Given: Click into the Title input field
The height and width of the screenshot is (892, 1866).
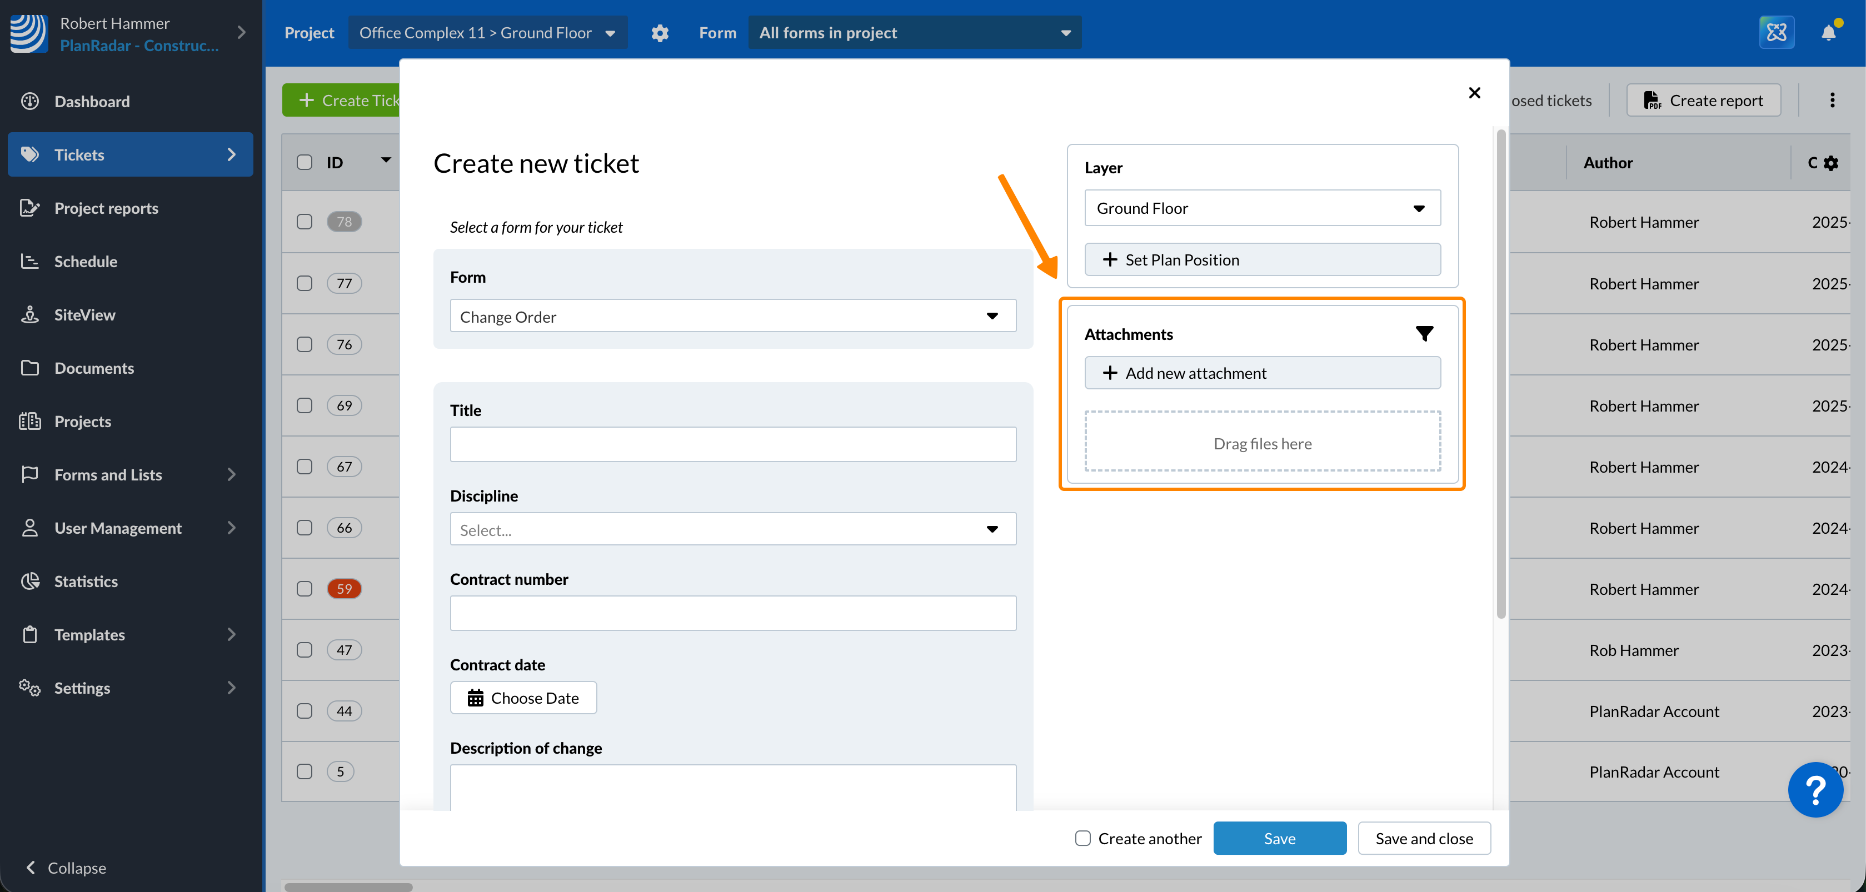Looking at the screenshot, I should pos(732,444).
